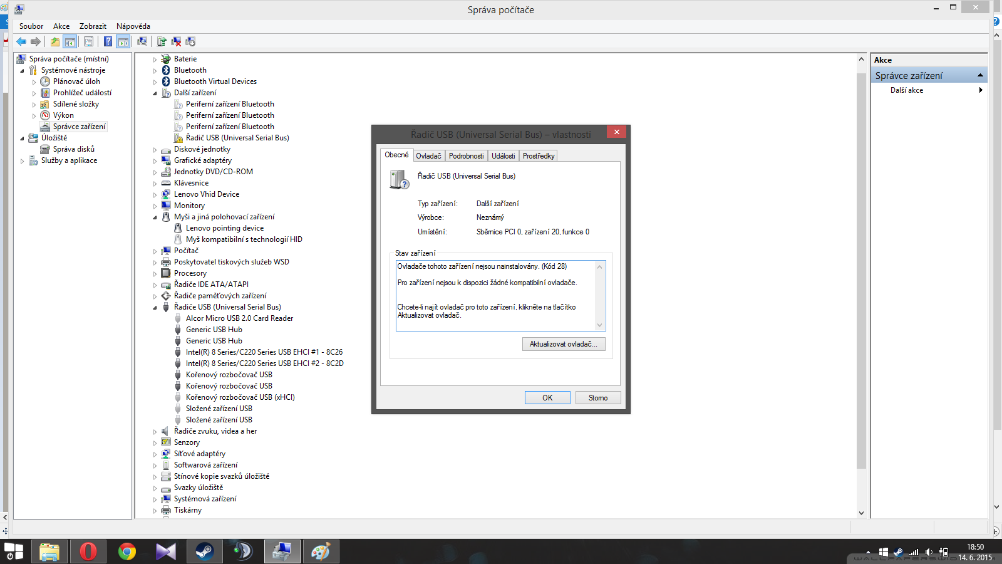Select the Intel 8 Series USB EHCI #1 - 8C26 entry
Viewport: 1002px width, 564px height.
(x=264, y=352)
